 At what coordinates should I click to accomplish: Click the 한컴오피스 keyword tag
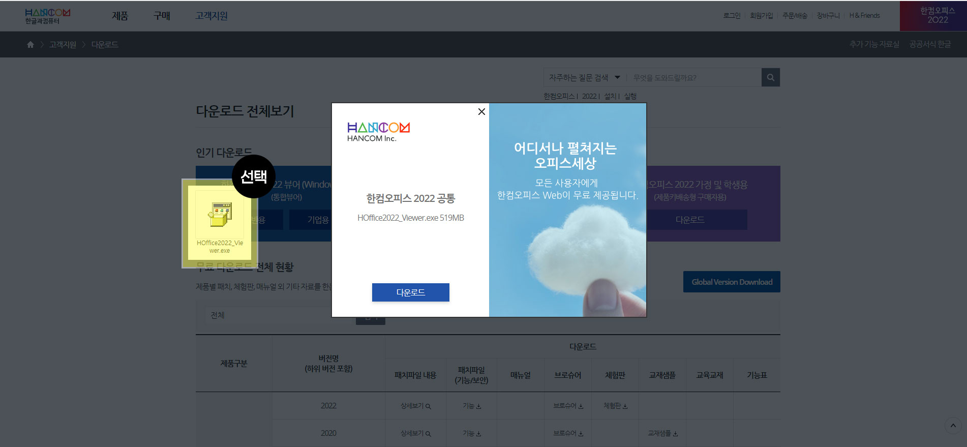click(559, 96)
